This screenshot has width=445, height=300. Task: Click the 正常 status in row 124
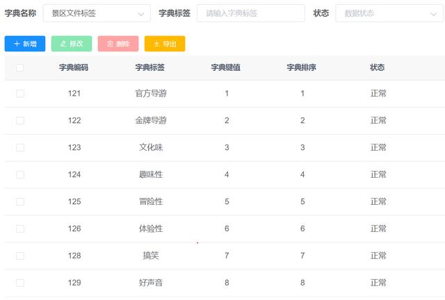point(378,174)
